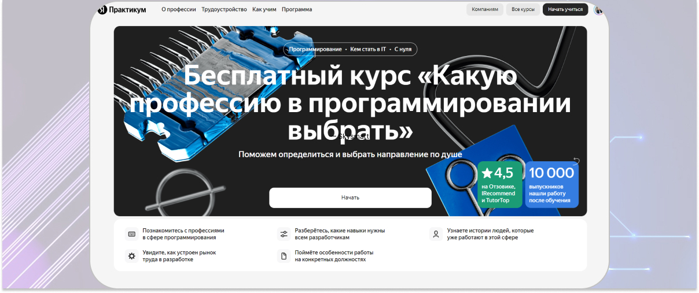
Task: Click the green 4,5 rating badge
Action: (500, 184)
